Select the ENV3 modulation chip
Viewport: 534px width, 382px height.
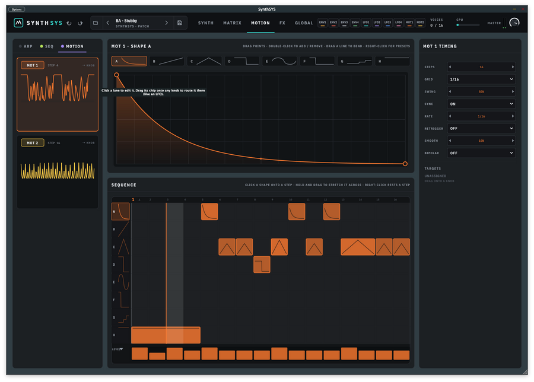coord(344,23)
